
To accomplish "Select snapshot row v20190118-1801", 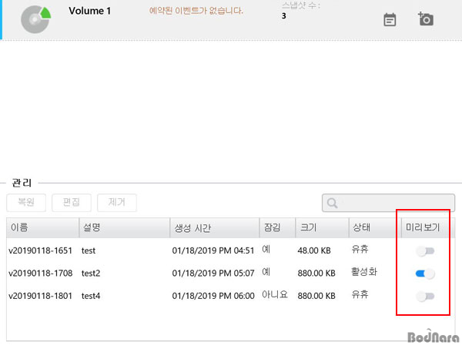I will tap(231, 296).
